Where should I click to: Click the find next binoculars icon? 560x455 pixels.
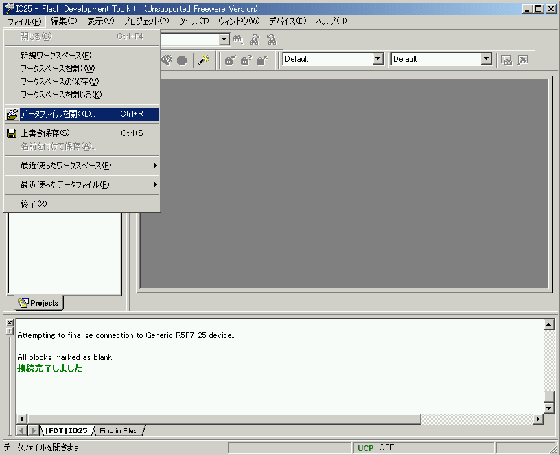(255, 39)
